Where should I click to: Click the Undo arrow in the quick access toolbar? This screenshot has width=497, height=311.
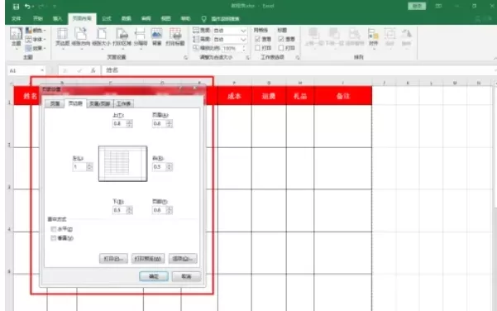27,7
